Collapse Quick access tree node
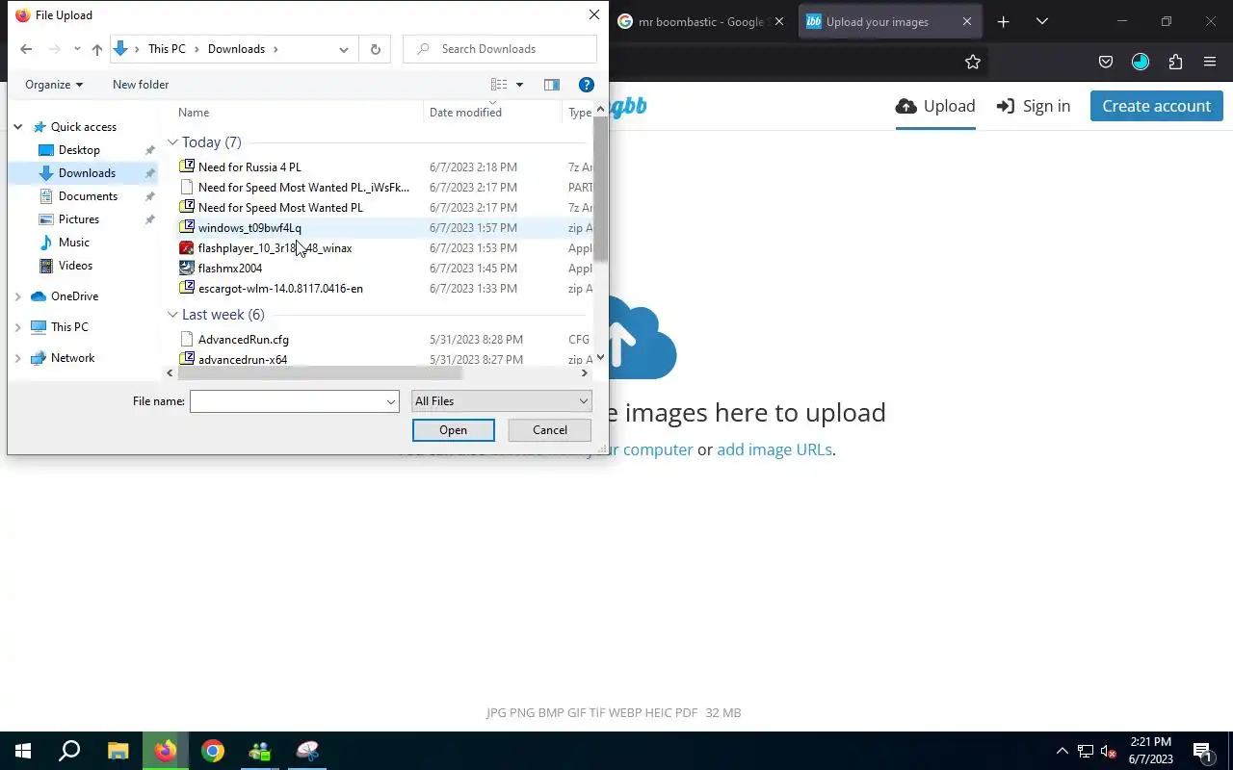 (x=18, y=127)
